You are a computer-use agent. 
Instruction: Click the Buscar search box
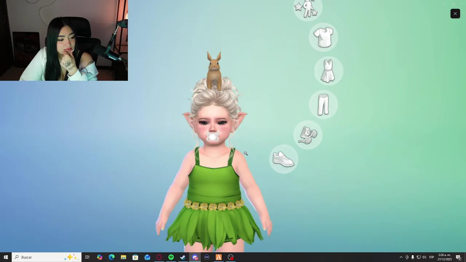47,257
